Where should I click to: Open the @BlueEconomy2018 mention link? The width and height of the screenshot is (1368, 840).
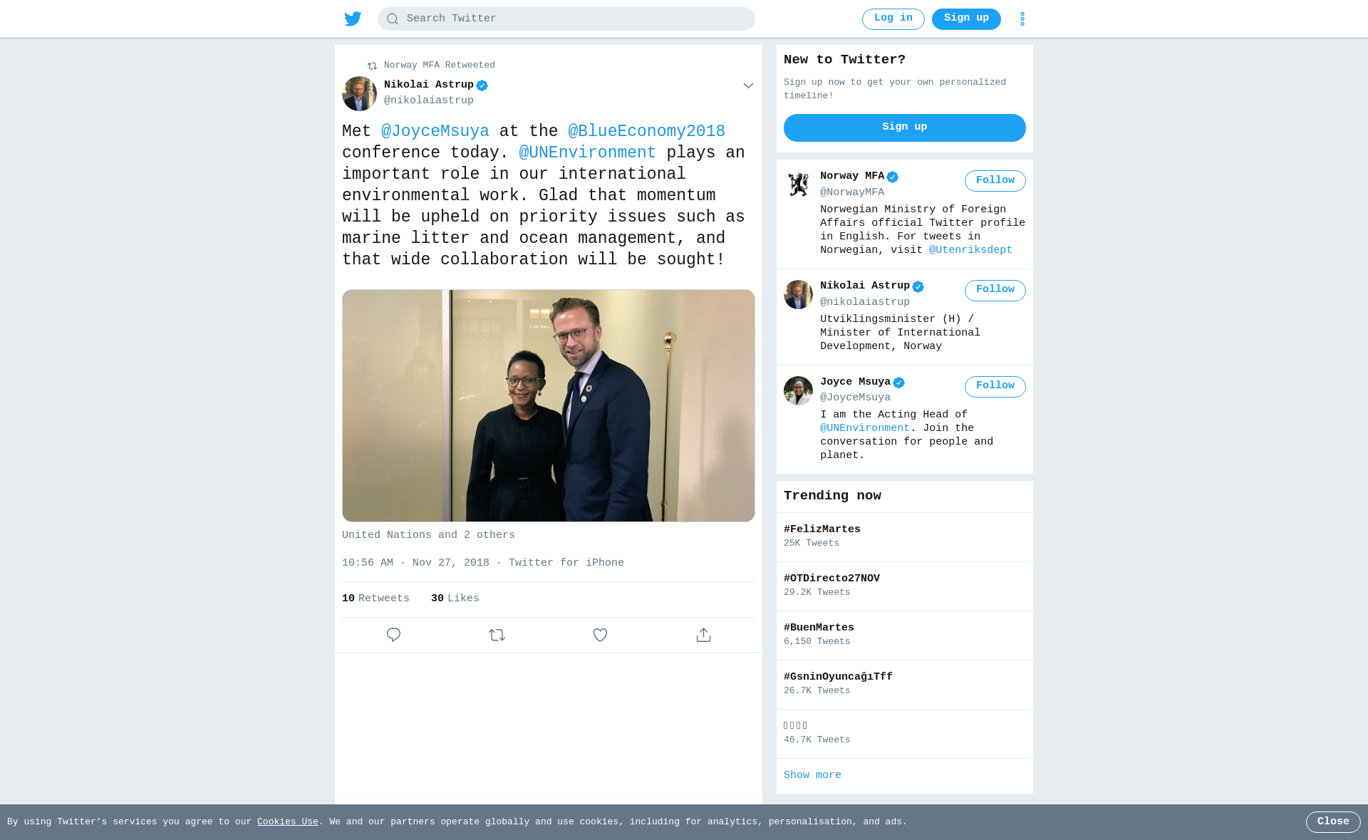coord(646,132)
